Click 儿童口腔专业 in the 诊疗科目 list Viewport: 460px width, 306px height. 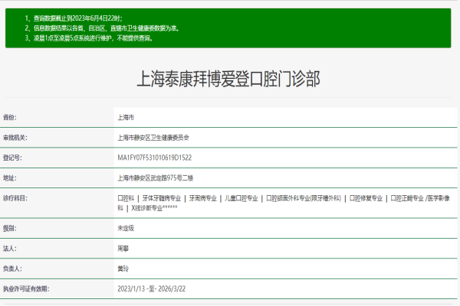pos(242,199)
